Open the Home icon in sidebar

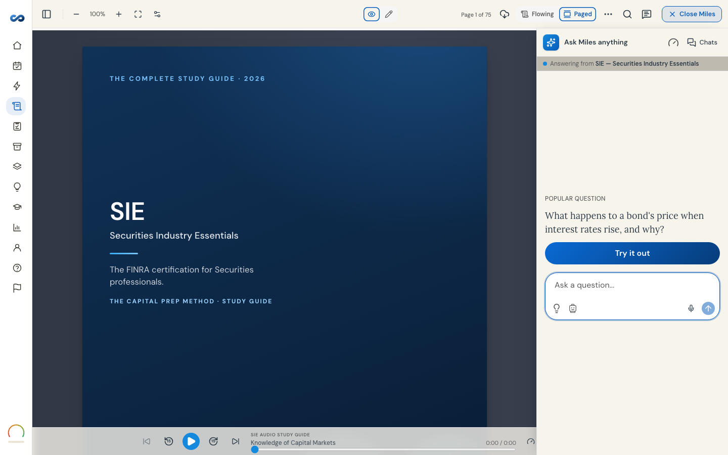click(17, 45)
